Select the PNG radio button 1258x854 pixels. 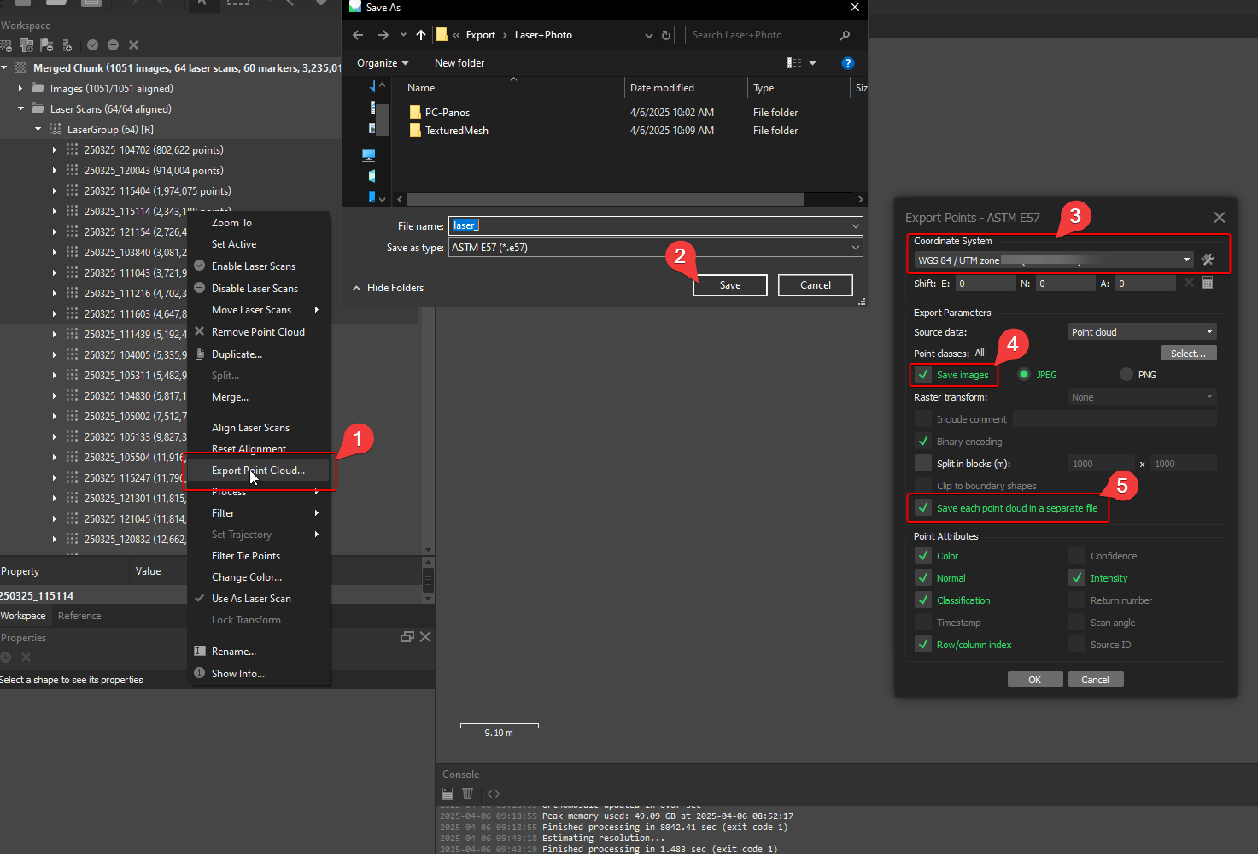pyautogui.click(x=1126, y=374)
